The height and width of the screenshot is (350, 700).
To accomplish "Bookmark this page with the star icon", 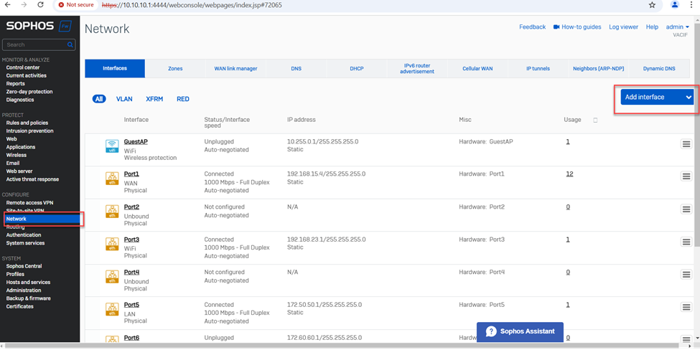I will click(652, 5).
